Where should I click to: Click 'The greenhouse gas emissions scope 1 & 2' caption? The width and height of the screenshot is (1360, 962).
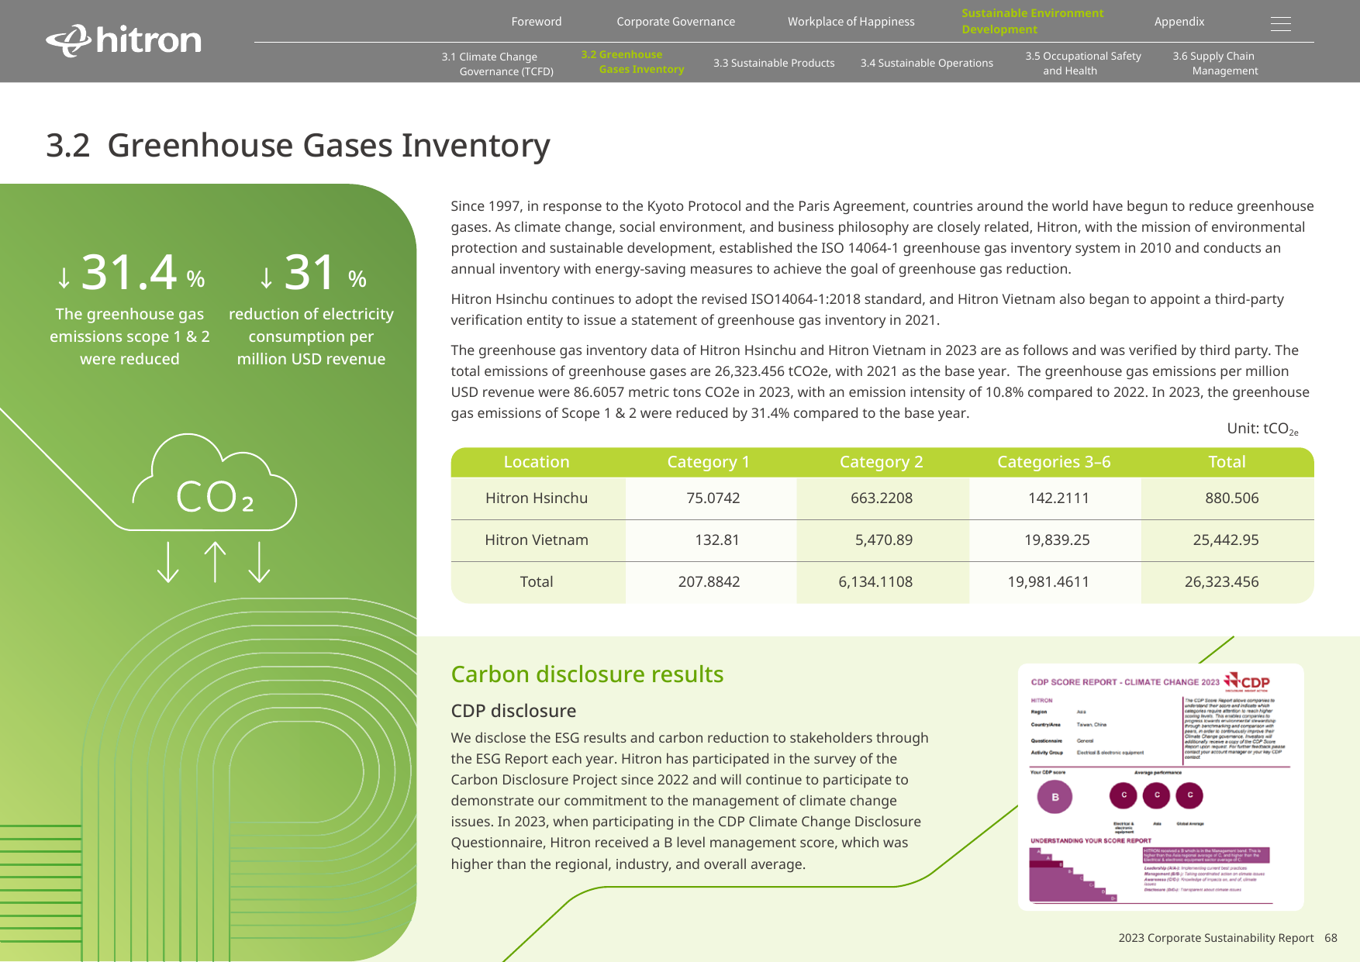tap(129, 336)
